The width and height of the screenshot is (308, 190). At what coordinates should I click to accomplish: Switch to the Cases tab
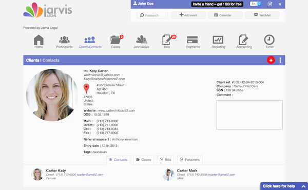pos(144,160)
